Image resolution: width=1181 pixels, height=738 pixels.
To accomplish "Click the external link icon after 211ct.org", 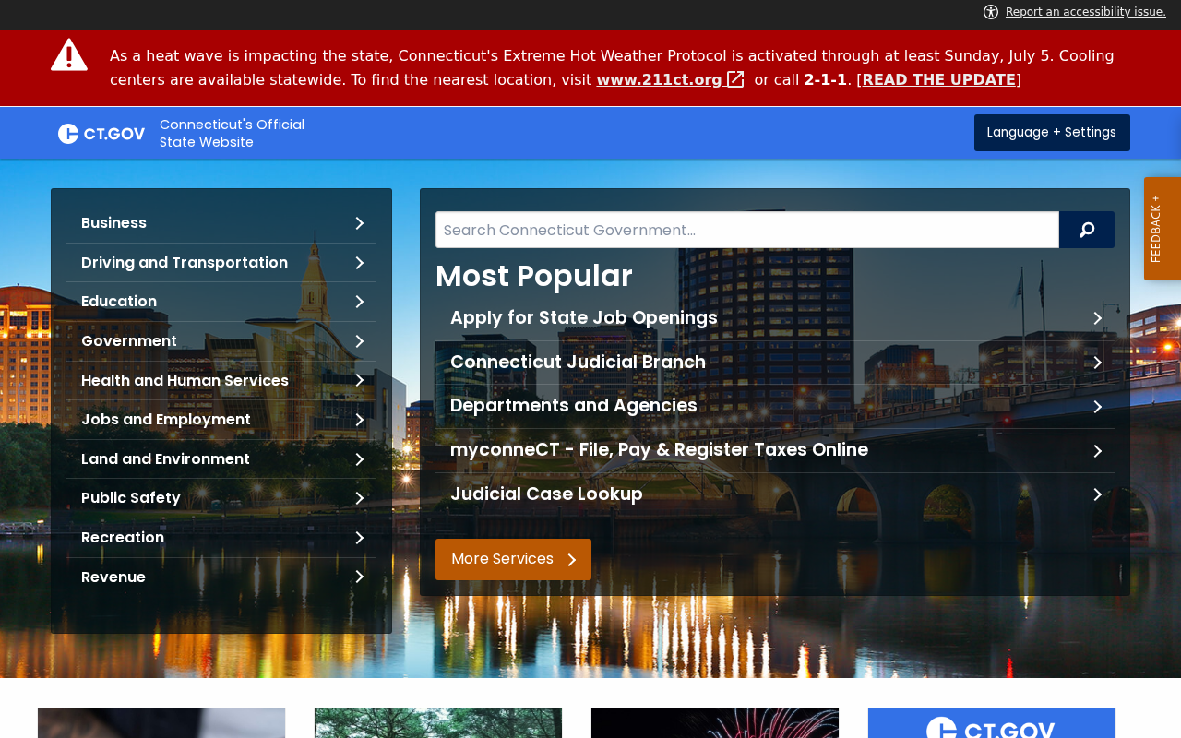I will pyautogui.click(x=735, y=79).
